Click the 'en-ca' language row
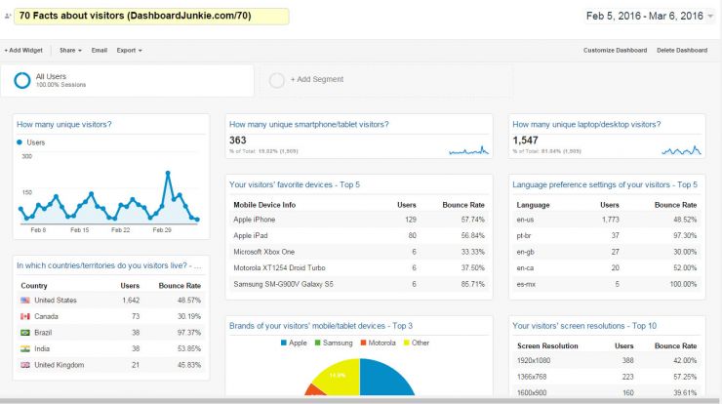This screenshot has width=722, height=404. click(607, 268)
